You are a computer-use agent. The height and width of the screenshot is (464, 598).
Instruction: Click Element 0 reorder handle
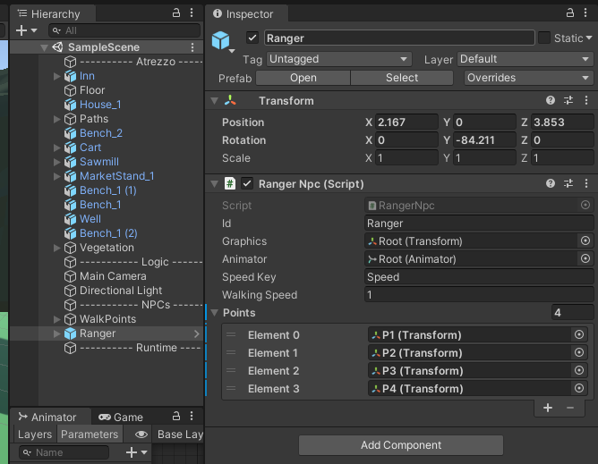pos(231,335)
